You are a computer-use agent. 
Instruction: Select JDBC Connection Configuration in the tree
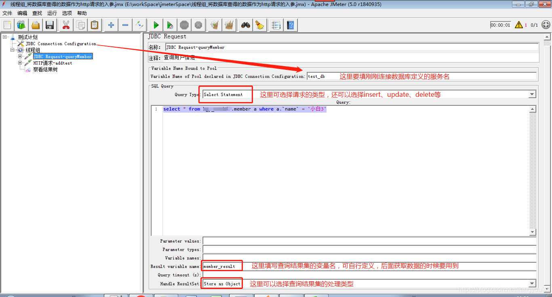pyautogui.click(x=61, y=44)
